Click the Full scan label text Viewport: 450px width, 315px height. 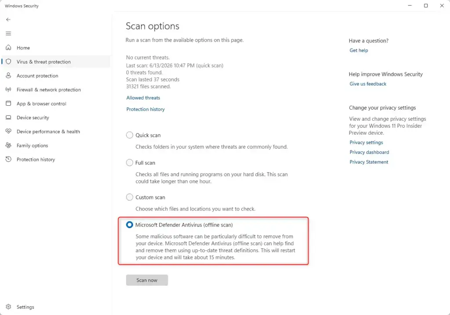coord(145,163)
